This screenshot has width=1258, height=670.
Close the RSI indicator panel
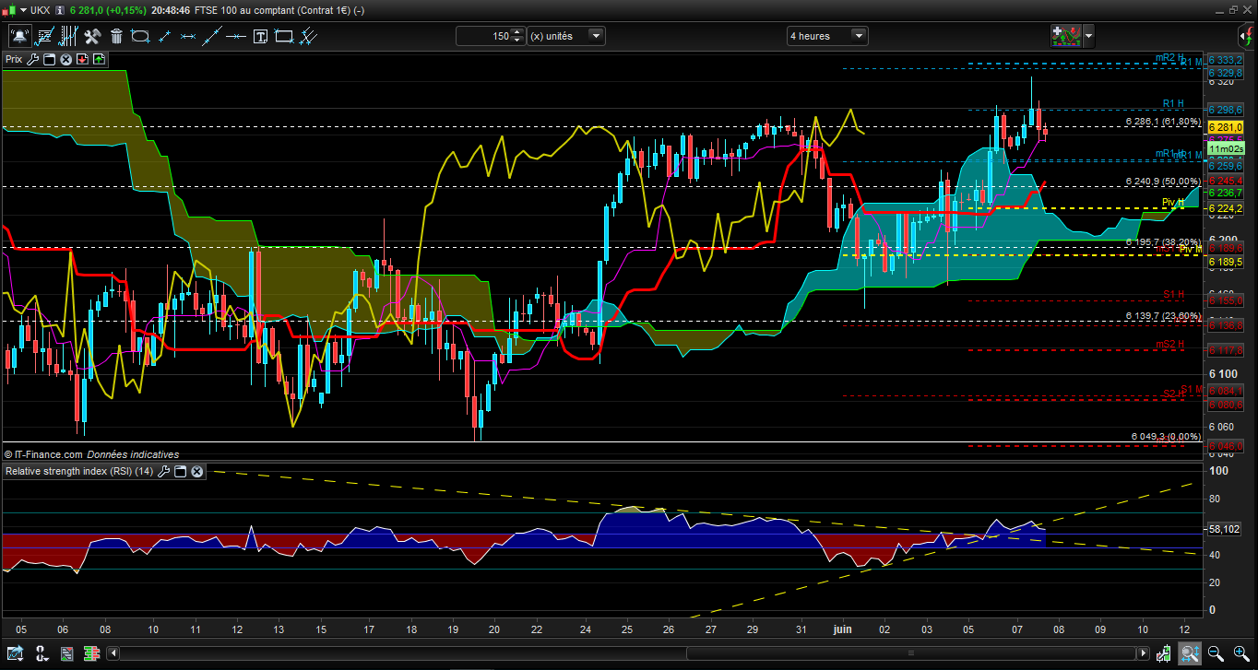pyautogui.click(x=196, y=471)
